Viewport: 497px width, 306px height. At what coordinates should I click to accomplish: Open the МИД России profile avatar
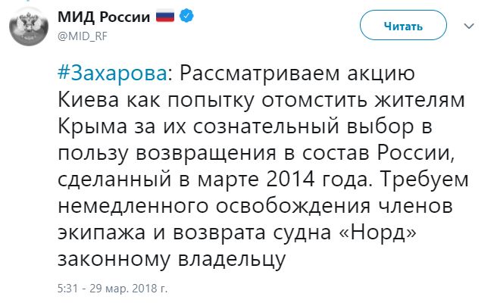(x=29, y=27)
